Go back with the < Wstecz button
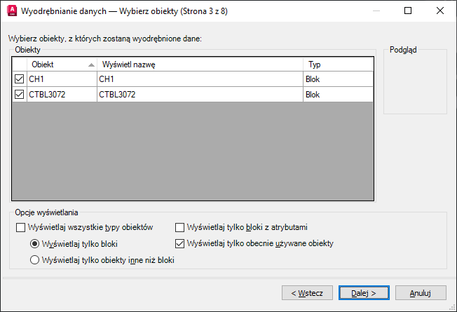The image size is (457, 312). click(x=307, y=293)
